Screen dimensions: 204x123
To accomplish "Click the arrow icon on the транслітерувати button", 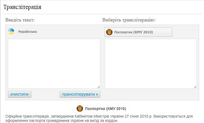I will 97,94.
